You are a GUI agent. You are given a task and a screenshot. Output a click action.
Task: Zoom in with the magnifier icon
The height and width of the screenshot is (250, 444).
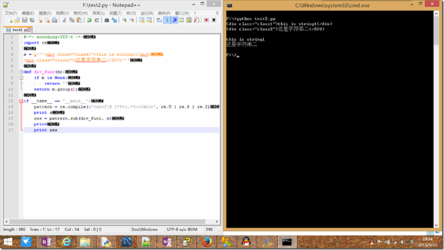tap(124, 20)
